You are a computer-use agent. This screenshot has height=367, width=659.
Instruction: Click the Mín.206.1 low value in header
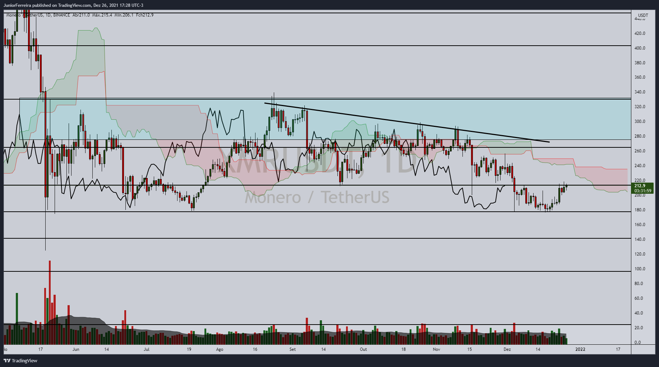[x=124, y=15]
